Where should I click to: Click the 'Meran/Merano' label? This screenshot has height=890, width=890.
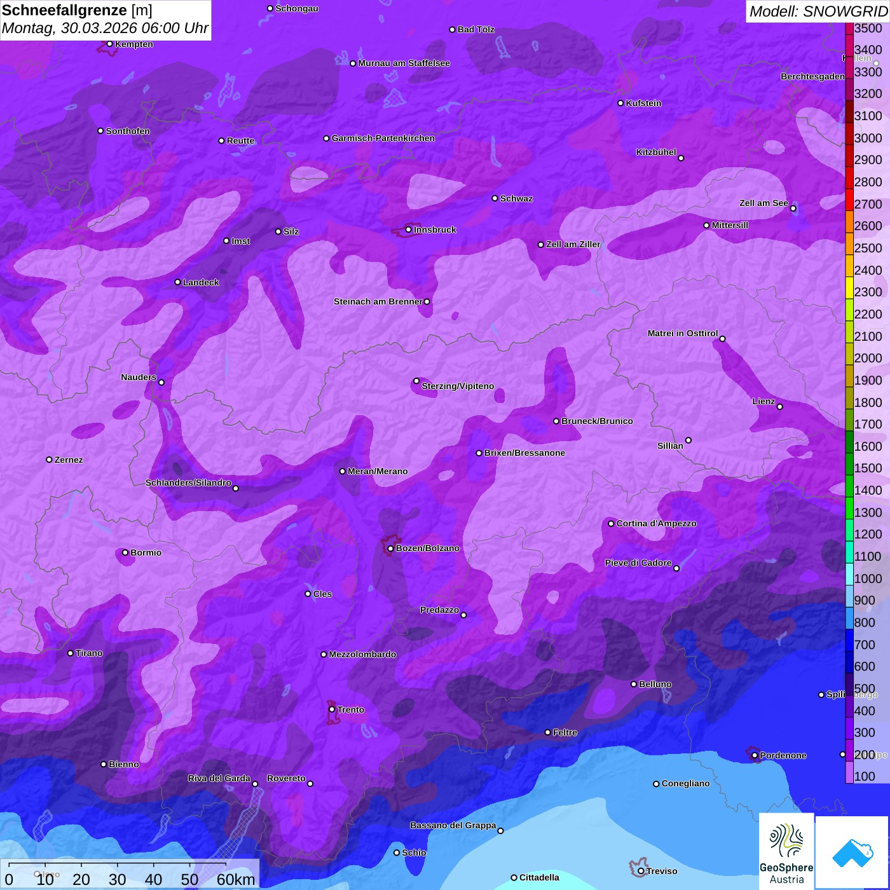tap(378, 471)
